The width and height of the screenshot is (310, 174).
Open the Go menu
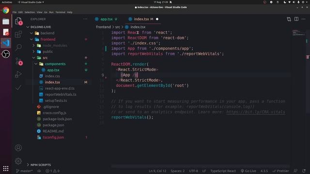click(x=46, y=12)
